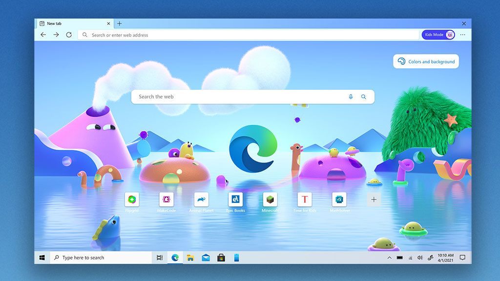Open the volume speaker tray icon
The height and width of the screenshot is (281, 500).
click(420, 258)
